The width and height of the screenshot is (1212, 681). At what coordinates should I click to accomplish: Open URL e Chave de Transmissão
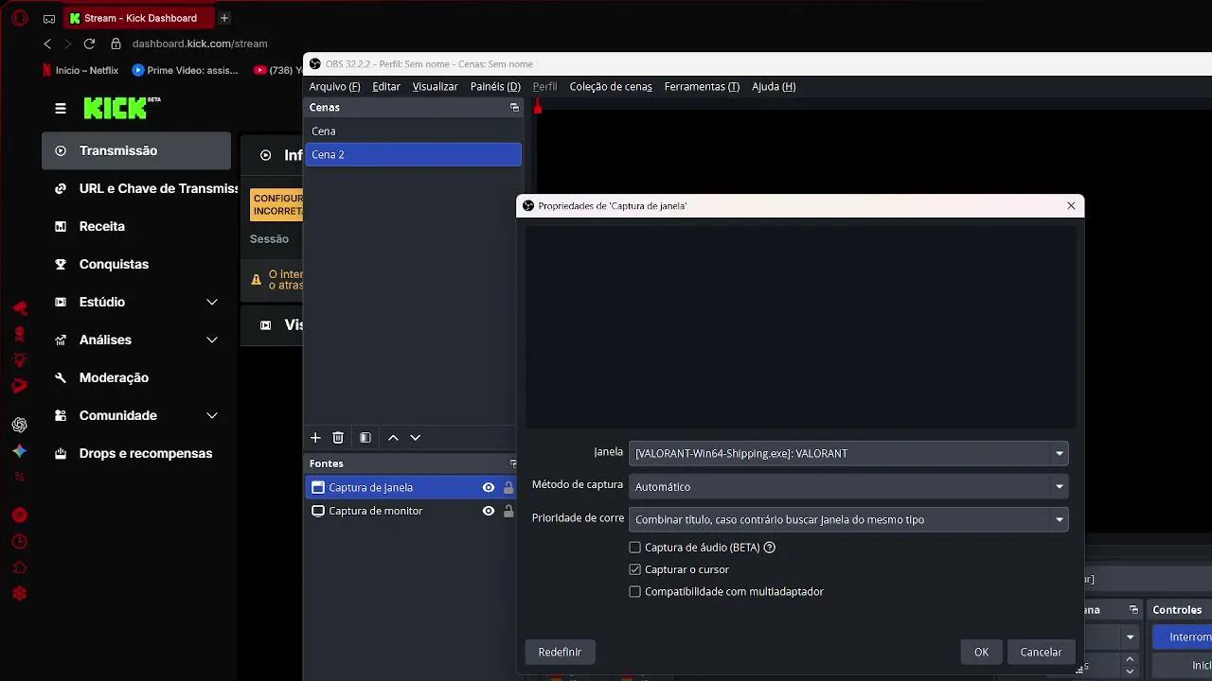140,188
